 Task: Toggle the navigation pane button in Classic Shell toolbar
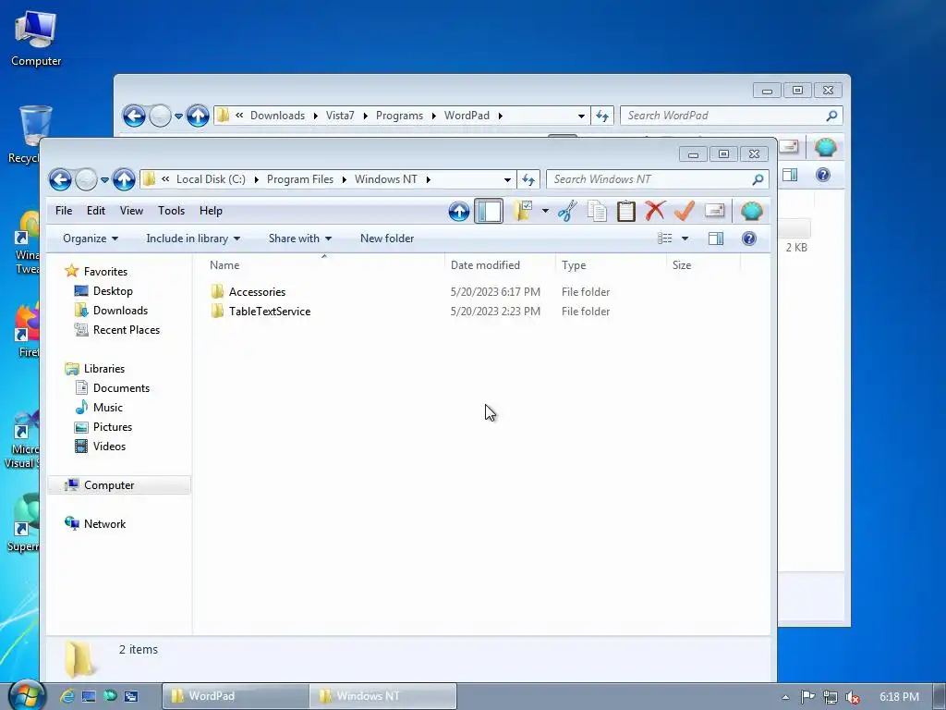click(x=489, y=212)
